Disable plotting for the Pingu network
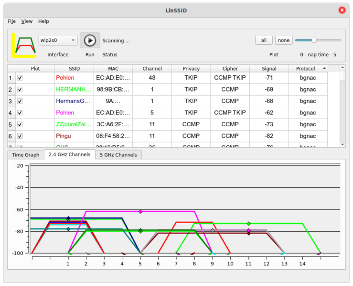This screenshot has width=353, height=286. point(20,136)
